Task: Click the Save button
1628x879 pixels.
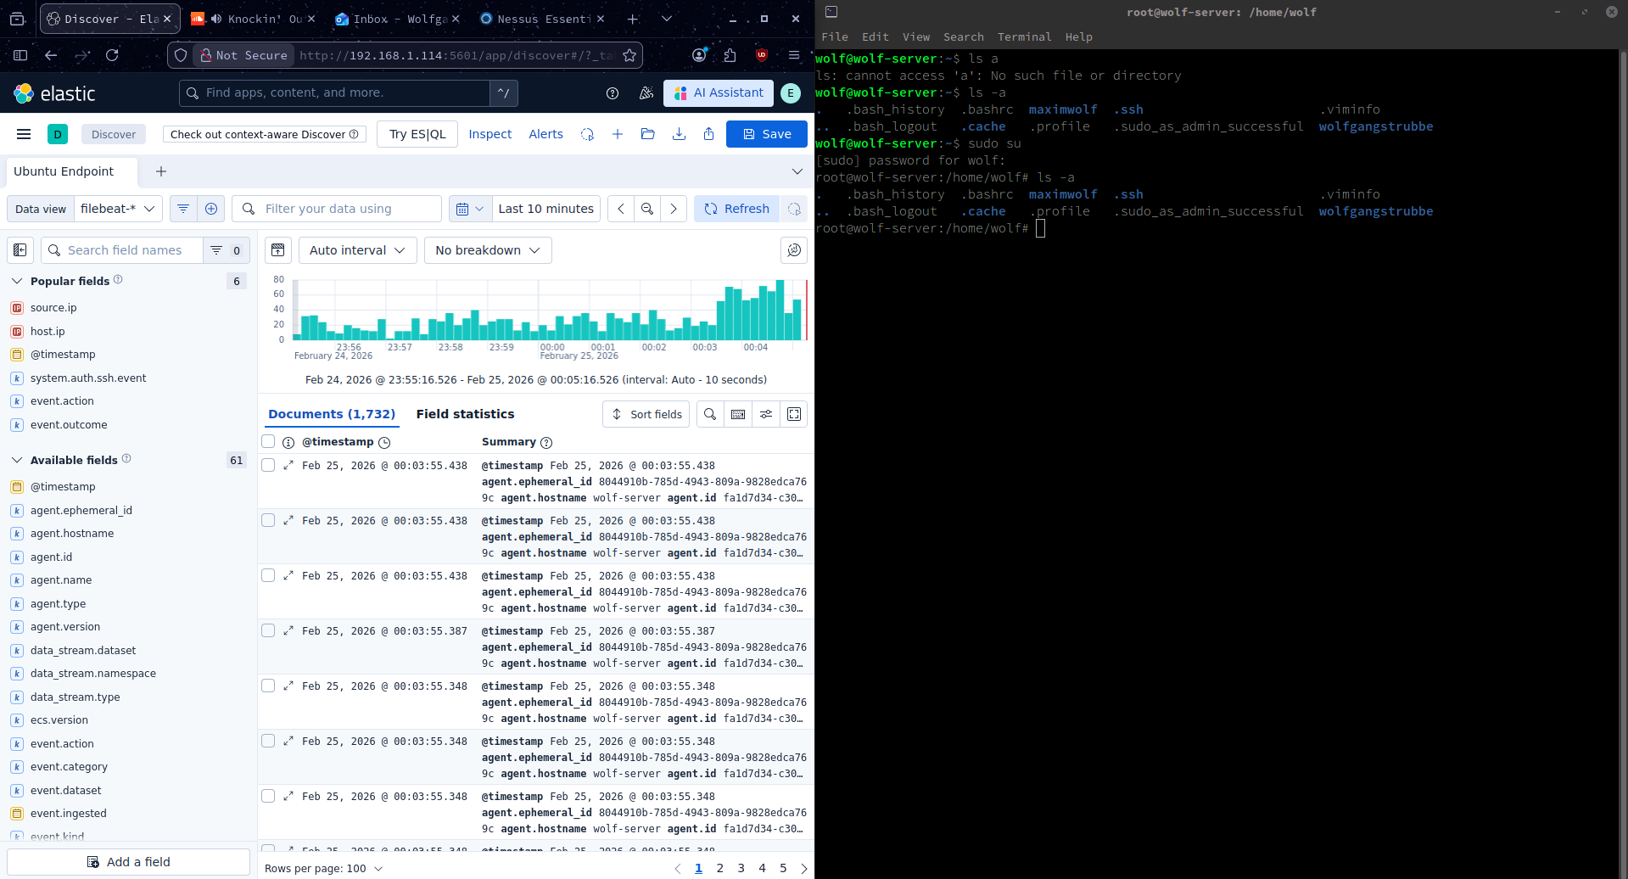Action: click(766, 134)
